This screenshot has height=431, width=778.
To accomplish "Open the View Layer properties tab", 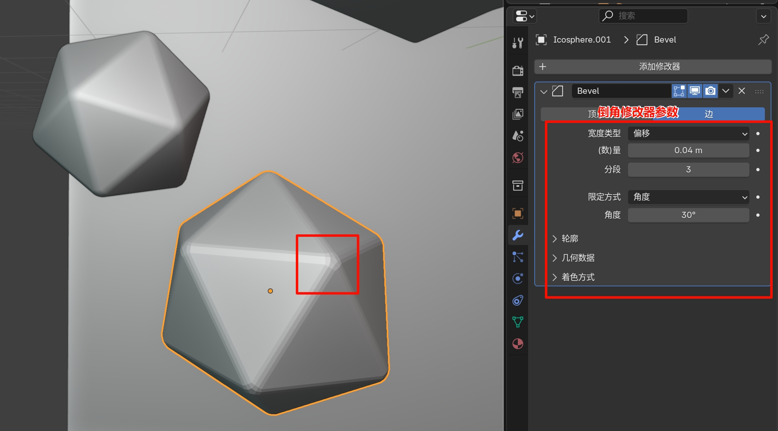I will click(x=517, y=114).
